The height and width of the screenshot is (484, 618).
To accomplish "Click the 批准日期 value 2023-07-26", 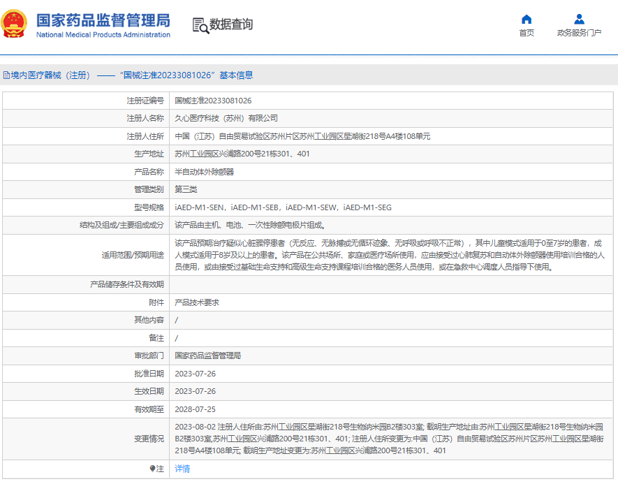I will 195,374.
